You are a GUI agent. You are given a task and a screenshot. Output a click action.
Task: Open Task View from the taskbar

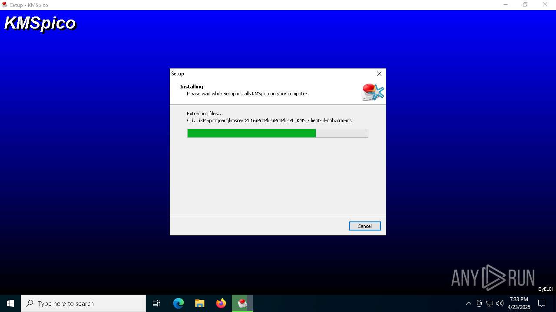point(156,303)
